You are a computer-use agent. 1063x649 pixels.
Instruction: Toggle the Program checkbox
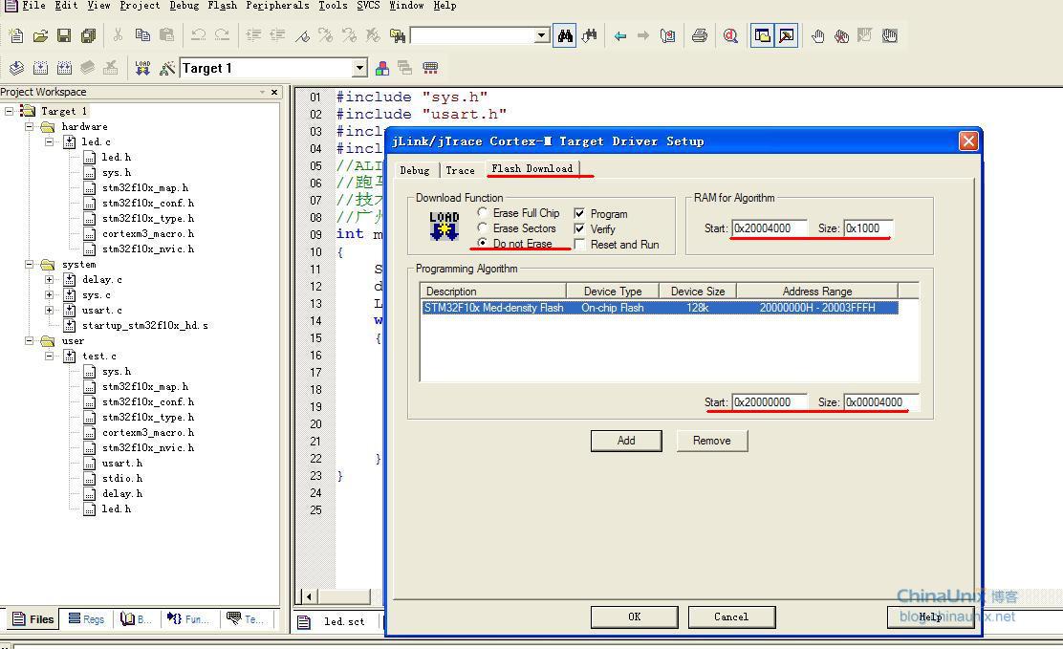click(x=579, y=213)
